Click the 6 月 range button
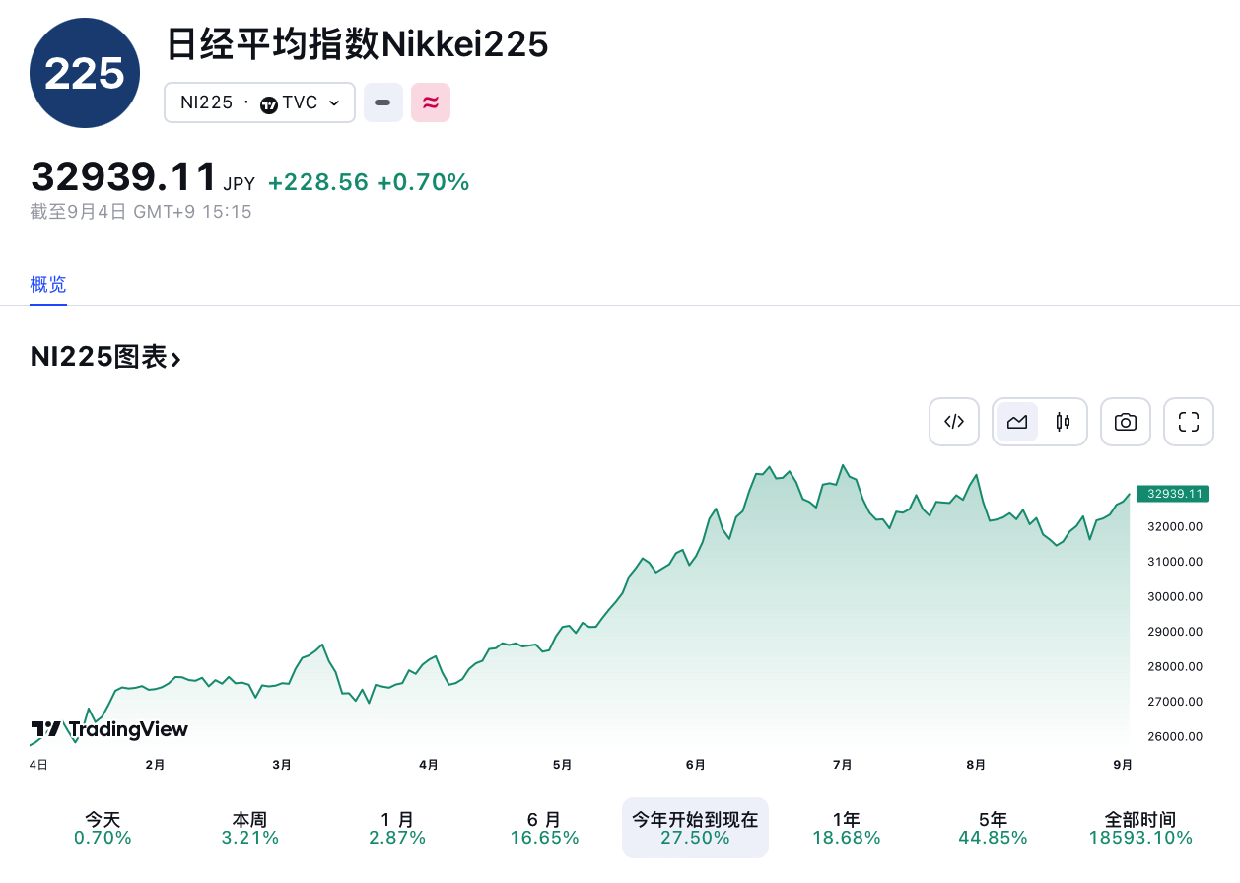The image size is (1240, 883). click(x=545, y=828)
